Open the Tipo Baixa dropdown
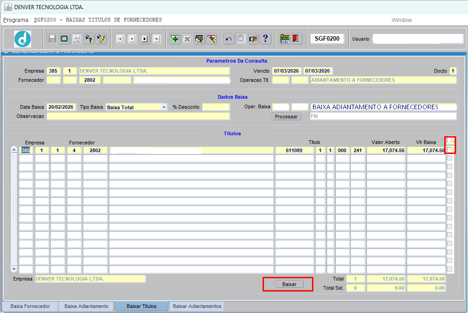Viewport: 468px width, 313px height. [164, 107]
